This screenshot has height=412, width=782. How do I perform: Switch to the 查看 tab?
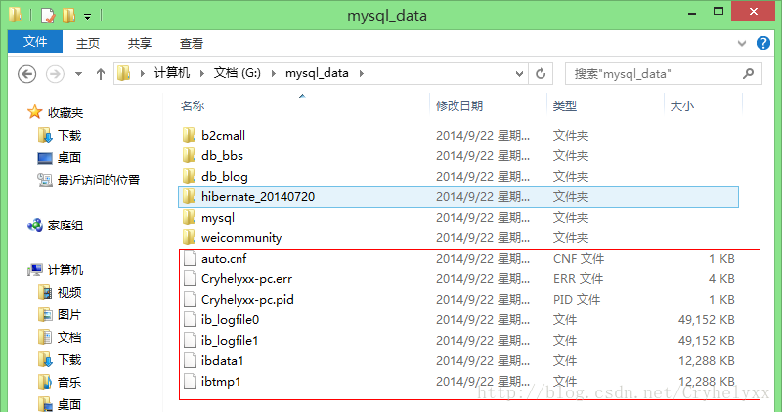(192, 43)
